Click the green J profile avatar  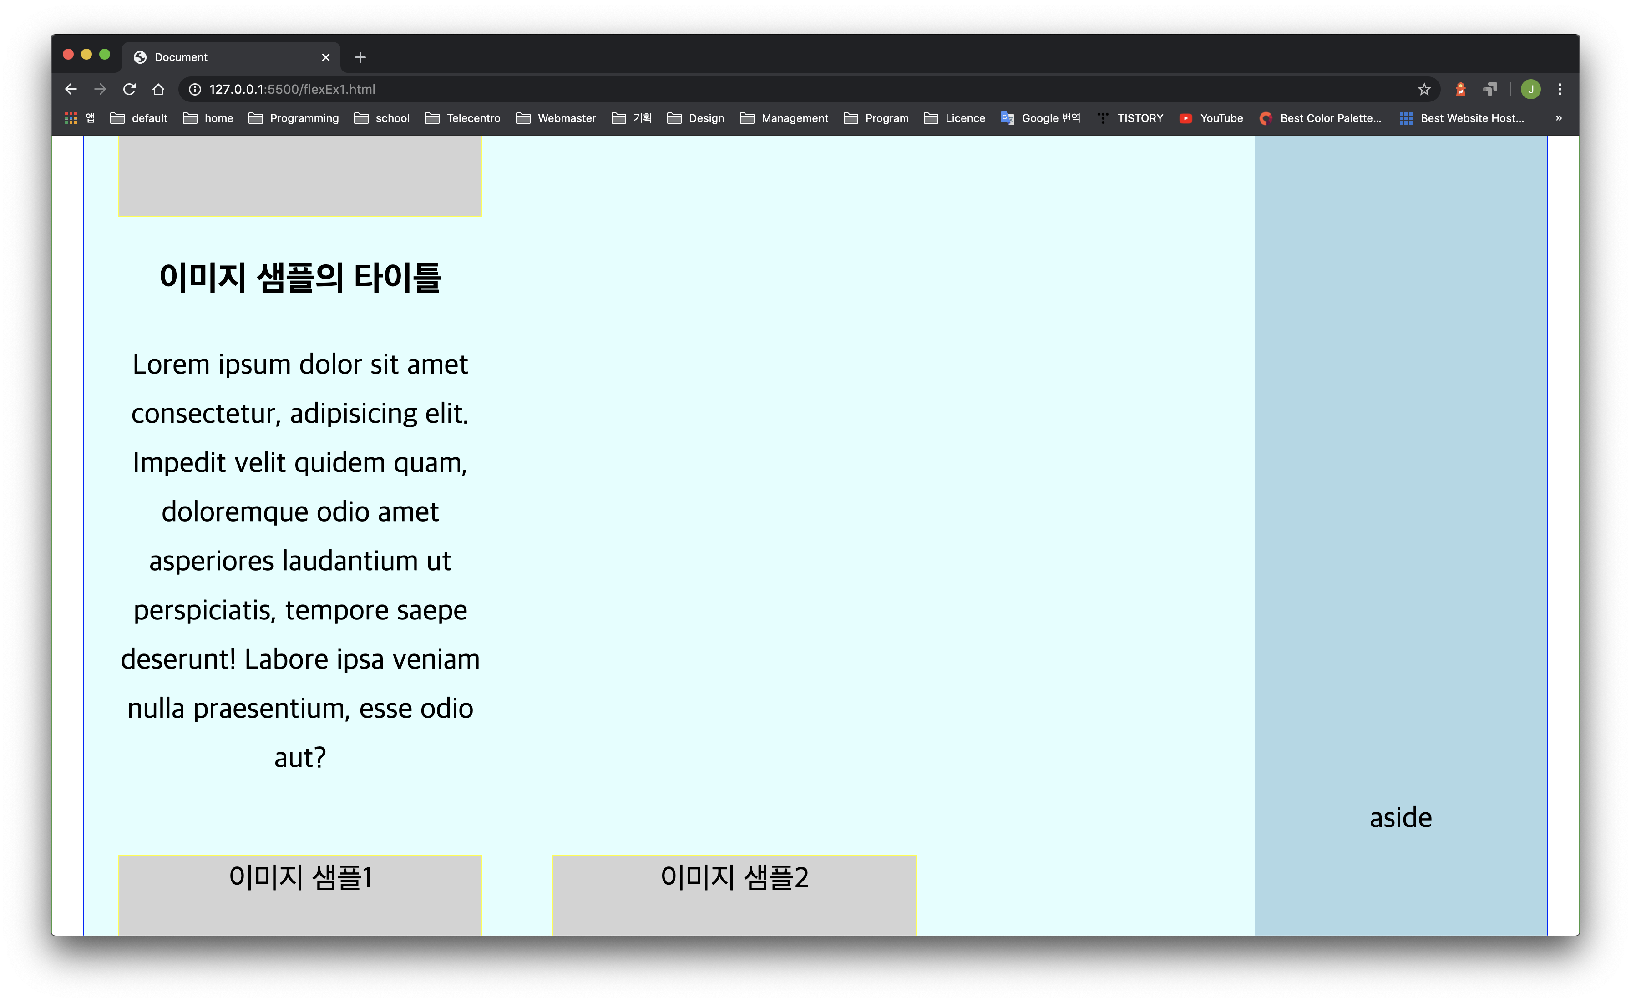pyautogui.click(x=1531, y=89)
